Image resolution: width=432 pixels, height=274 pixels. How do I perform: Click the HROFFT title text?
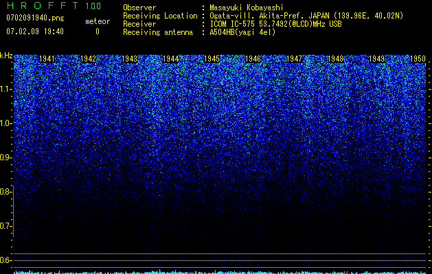pos(43,5)
